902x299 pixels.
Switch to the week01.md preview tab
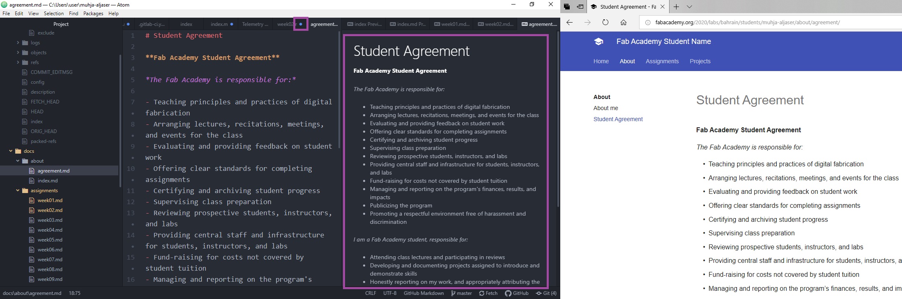point(452,24)
